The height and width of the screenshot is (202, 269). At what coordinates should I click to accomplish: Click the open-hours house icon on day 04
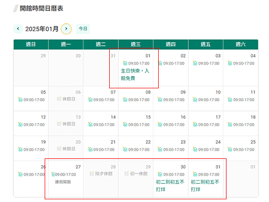click(230, 63)
